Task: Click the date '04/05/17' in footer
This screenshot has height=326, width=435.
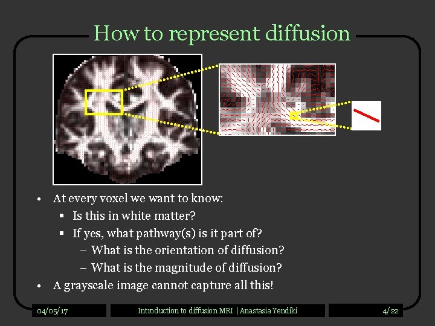Action: coord(53,311)
